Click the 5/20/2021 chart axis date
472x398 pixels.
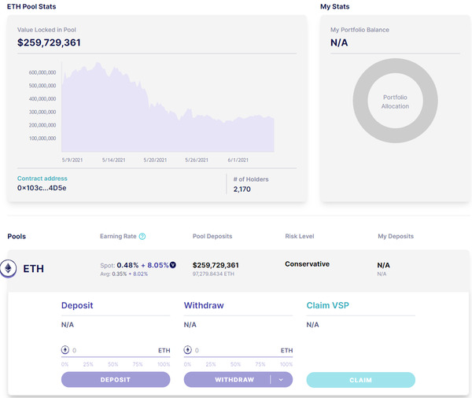(155, 160)
